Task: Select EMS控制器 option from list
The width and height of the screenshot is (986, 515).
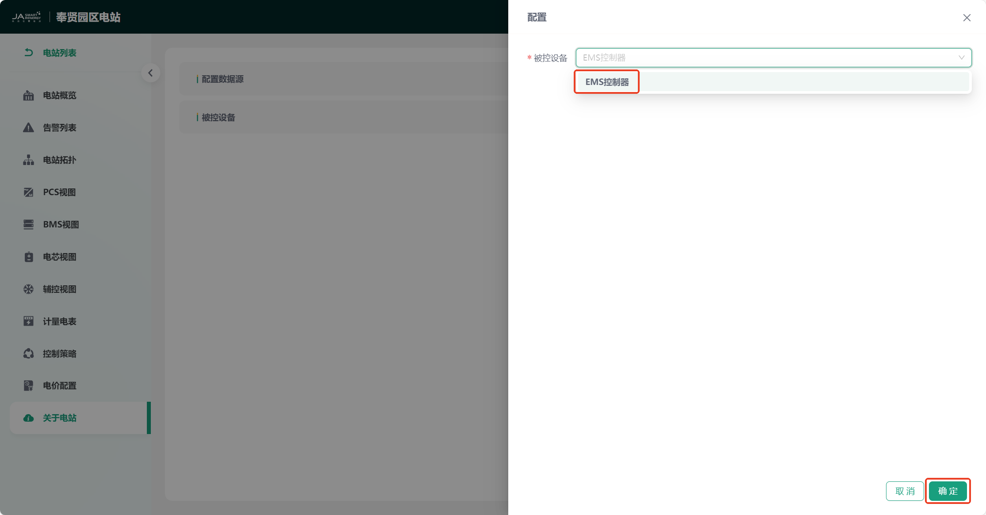Action: (x=607, y=82)
